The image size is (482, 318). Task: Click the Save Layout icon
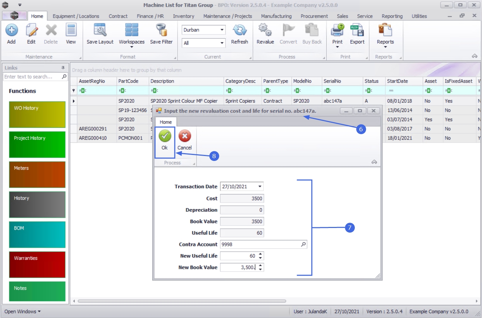click(x=100, y=30)
